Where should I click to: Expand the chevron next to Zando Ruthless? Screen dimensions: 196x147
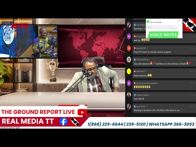pos(150,60)
